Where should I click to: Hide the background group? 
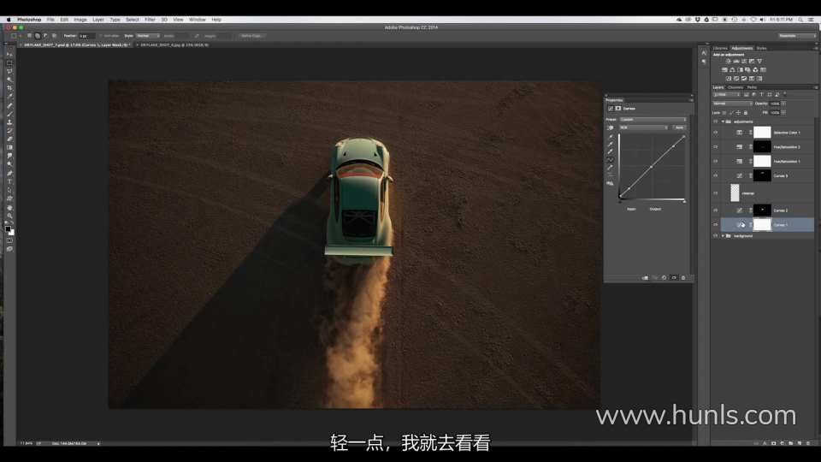click(x=716, y=236)
